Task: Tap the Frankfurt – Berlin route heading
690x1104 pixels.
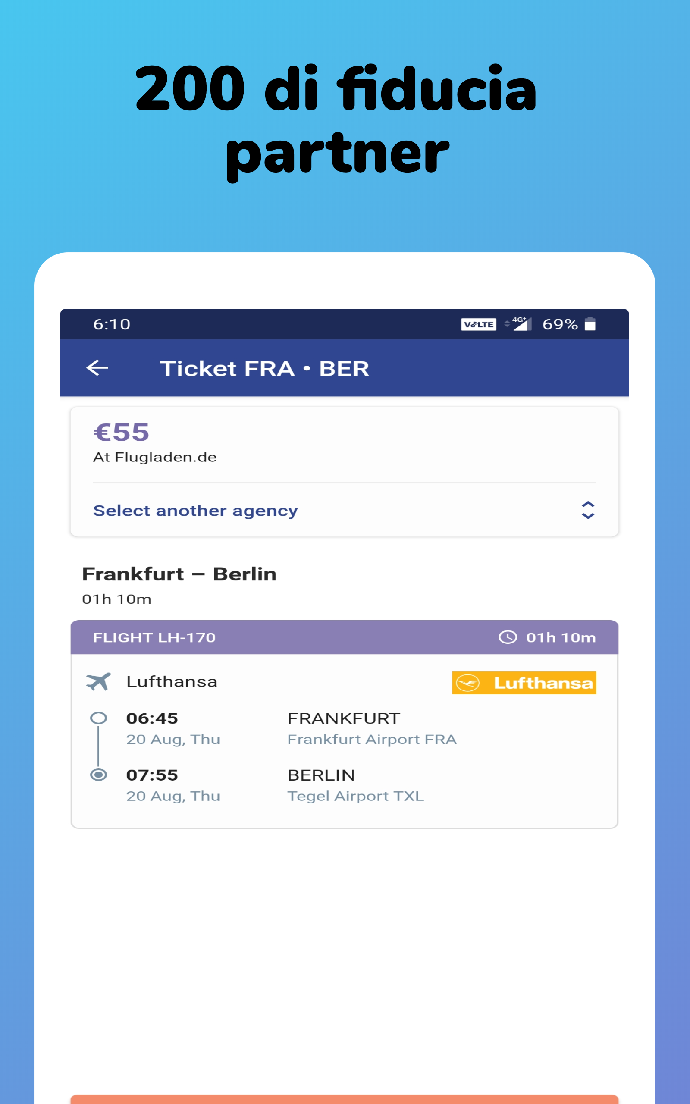Action: [x=179, y=574]
